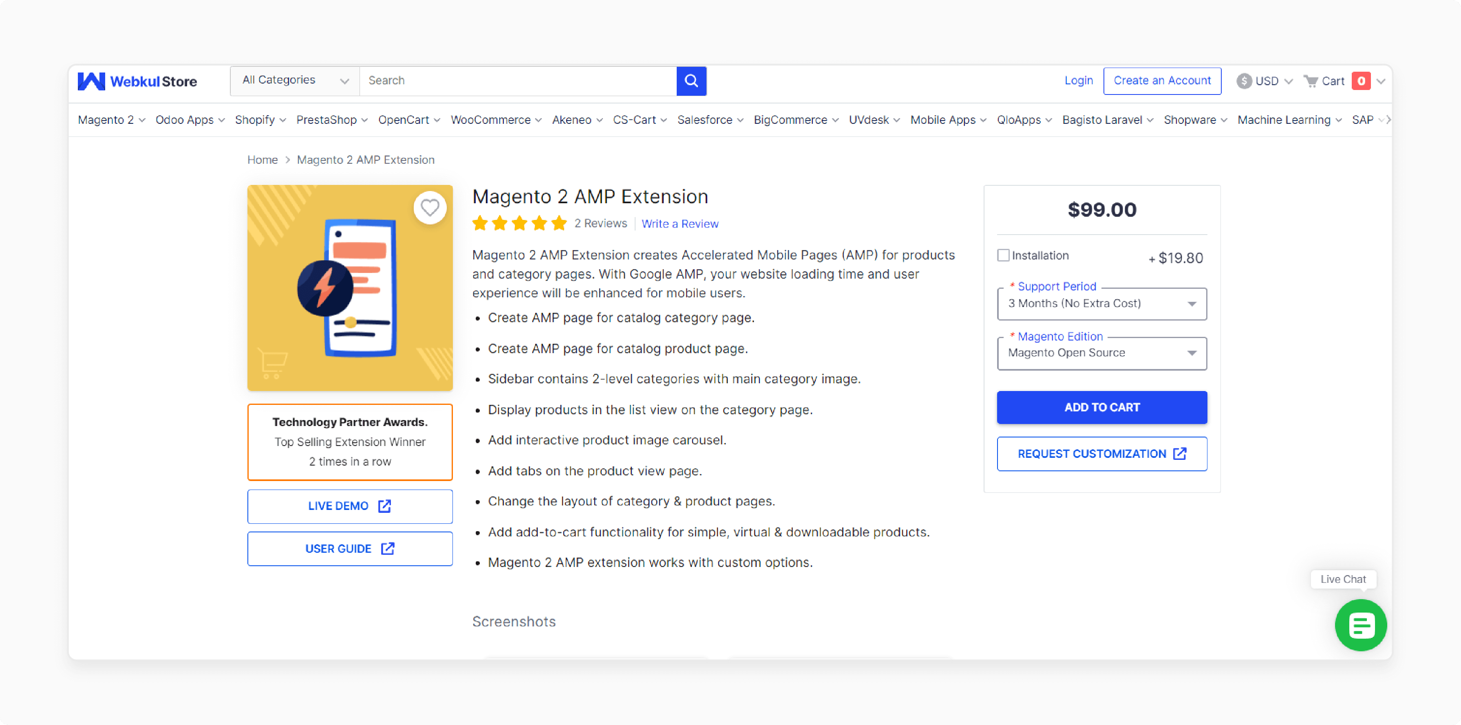Expand the PrestaShop menu

coord(332,120)
